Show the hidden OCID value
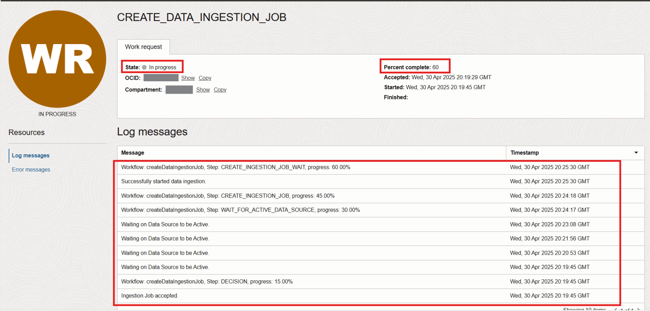 pyautogui.click(x=188, y=78)
